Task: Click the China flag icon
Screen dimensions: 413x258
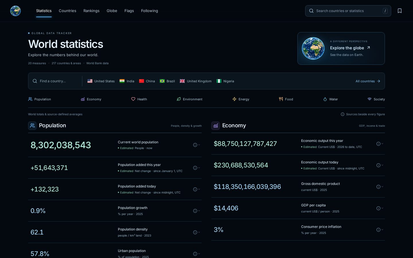Action: click(x=141, y=81)
